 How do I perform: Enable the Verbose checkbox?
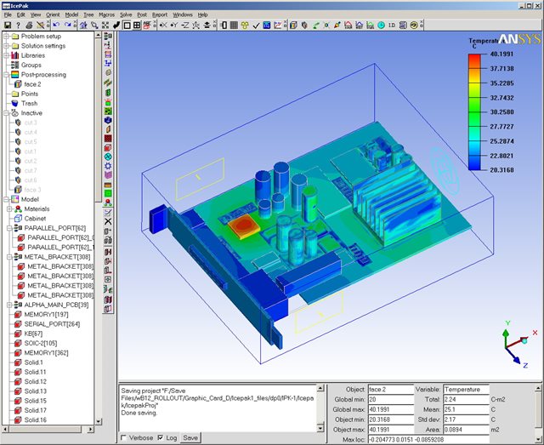[x=123, y=437]
